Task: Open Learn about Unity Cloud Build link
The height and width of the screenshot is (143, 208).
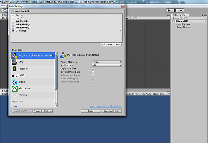Action: click(x=106, y=106)
